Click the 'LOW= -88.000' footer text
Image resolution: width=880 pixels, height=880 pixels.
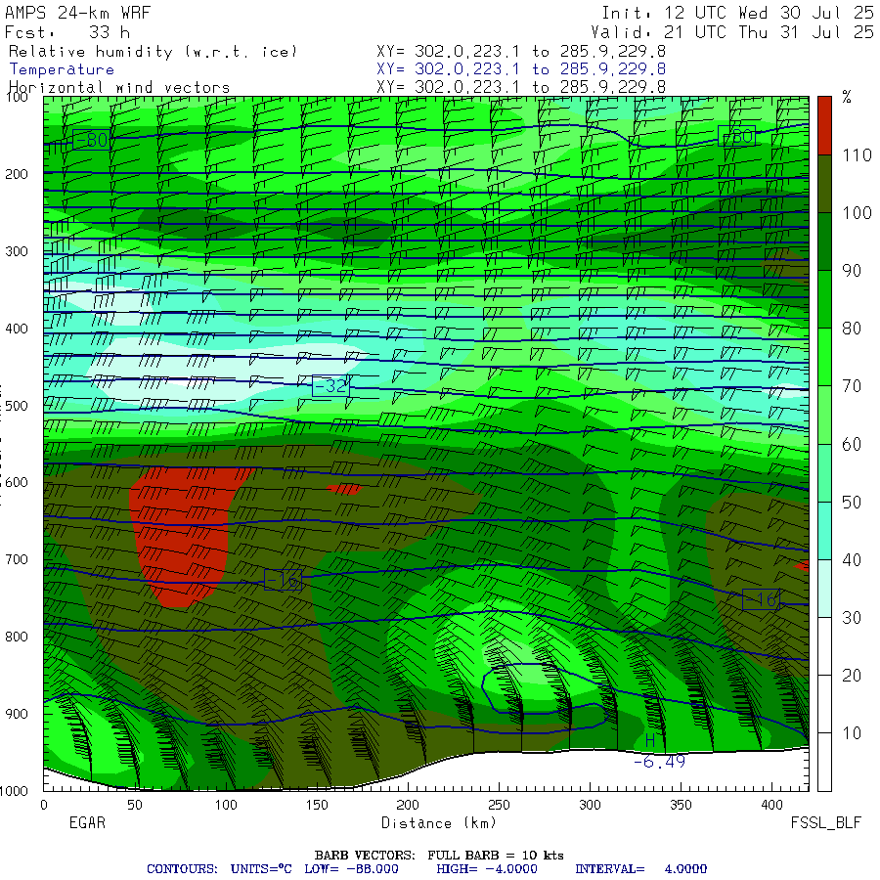[351, 869]
